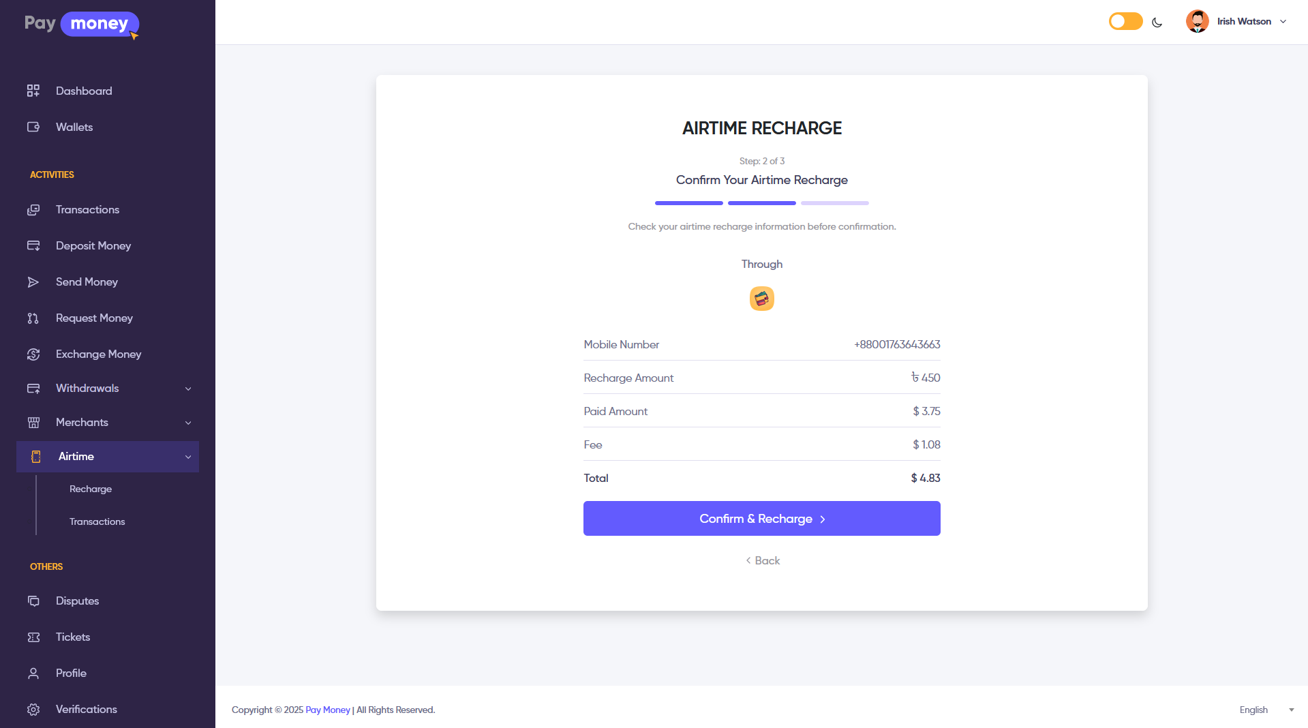Click the Tickets icon in sidebar

[33, 637]
